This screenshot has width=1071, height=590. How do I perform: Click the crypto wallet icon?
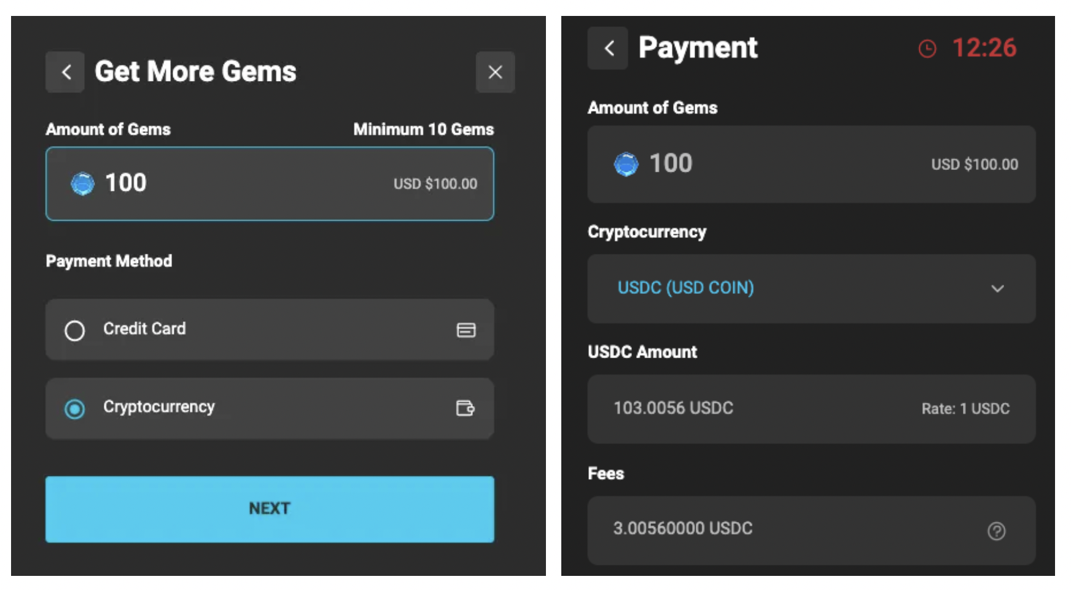click(465, 408)
